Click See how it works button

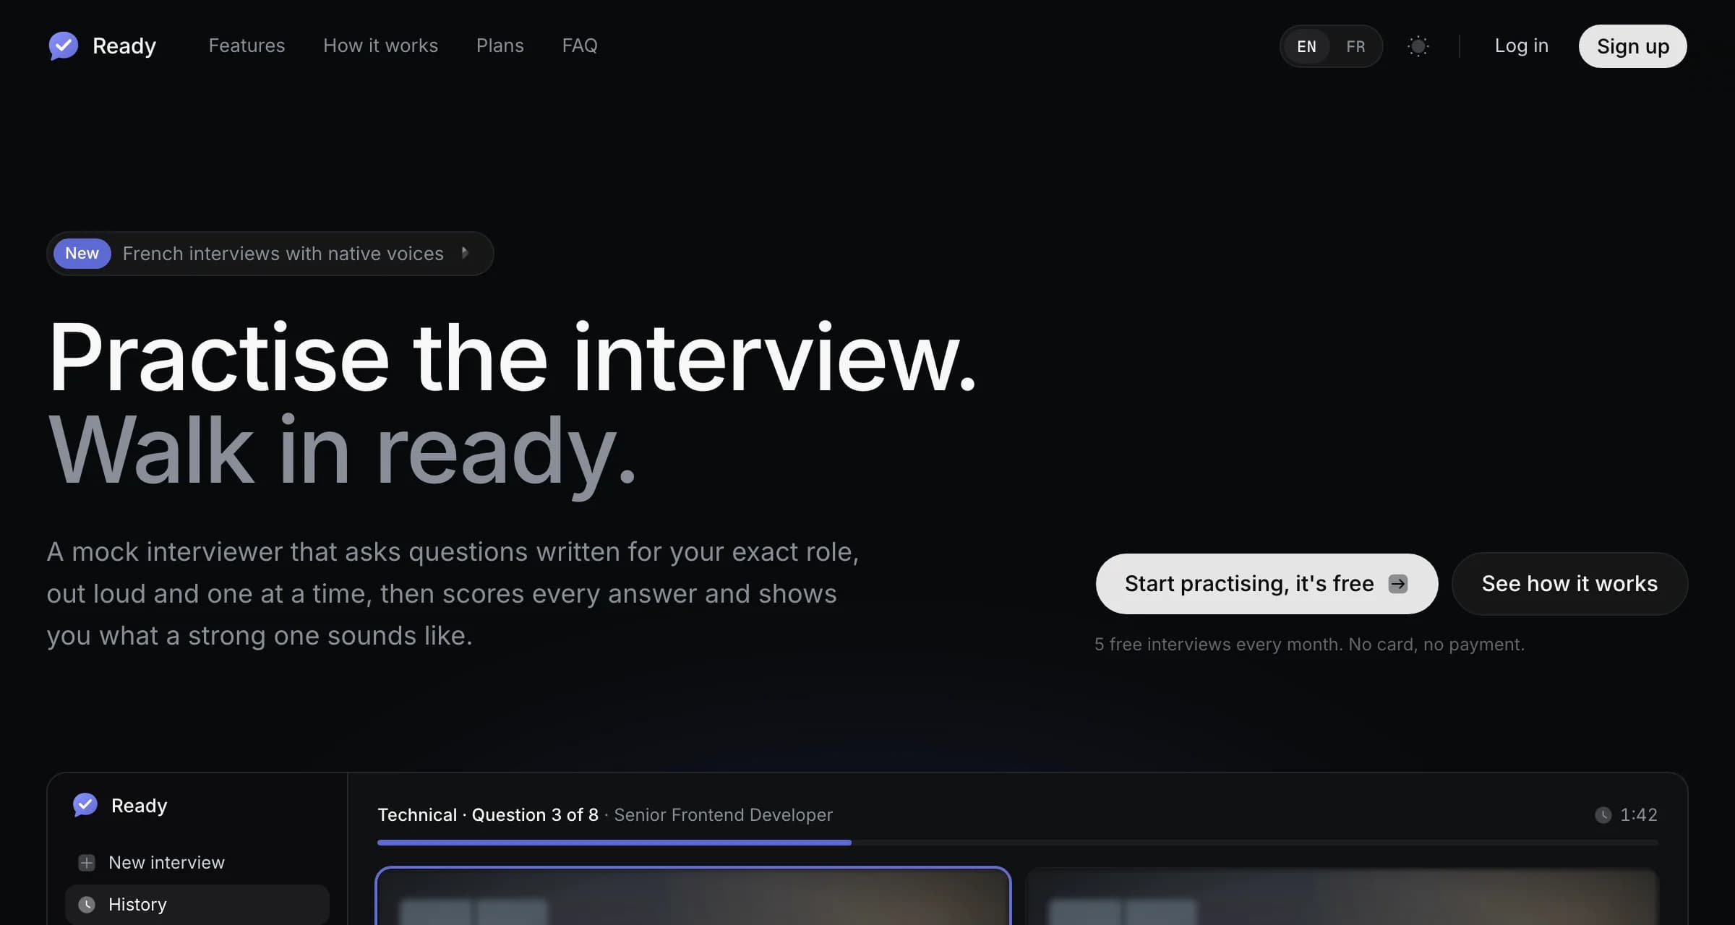[x=1569, y=584]
